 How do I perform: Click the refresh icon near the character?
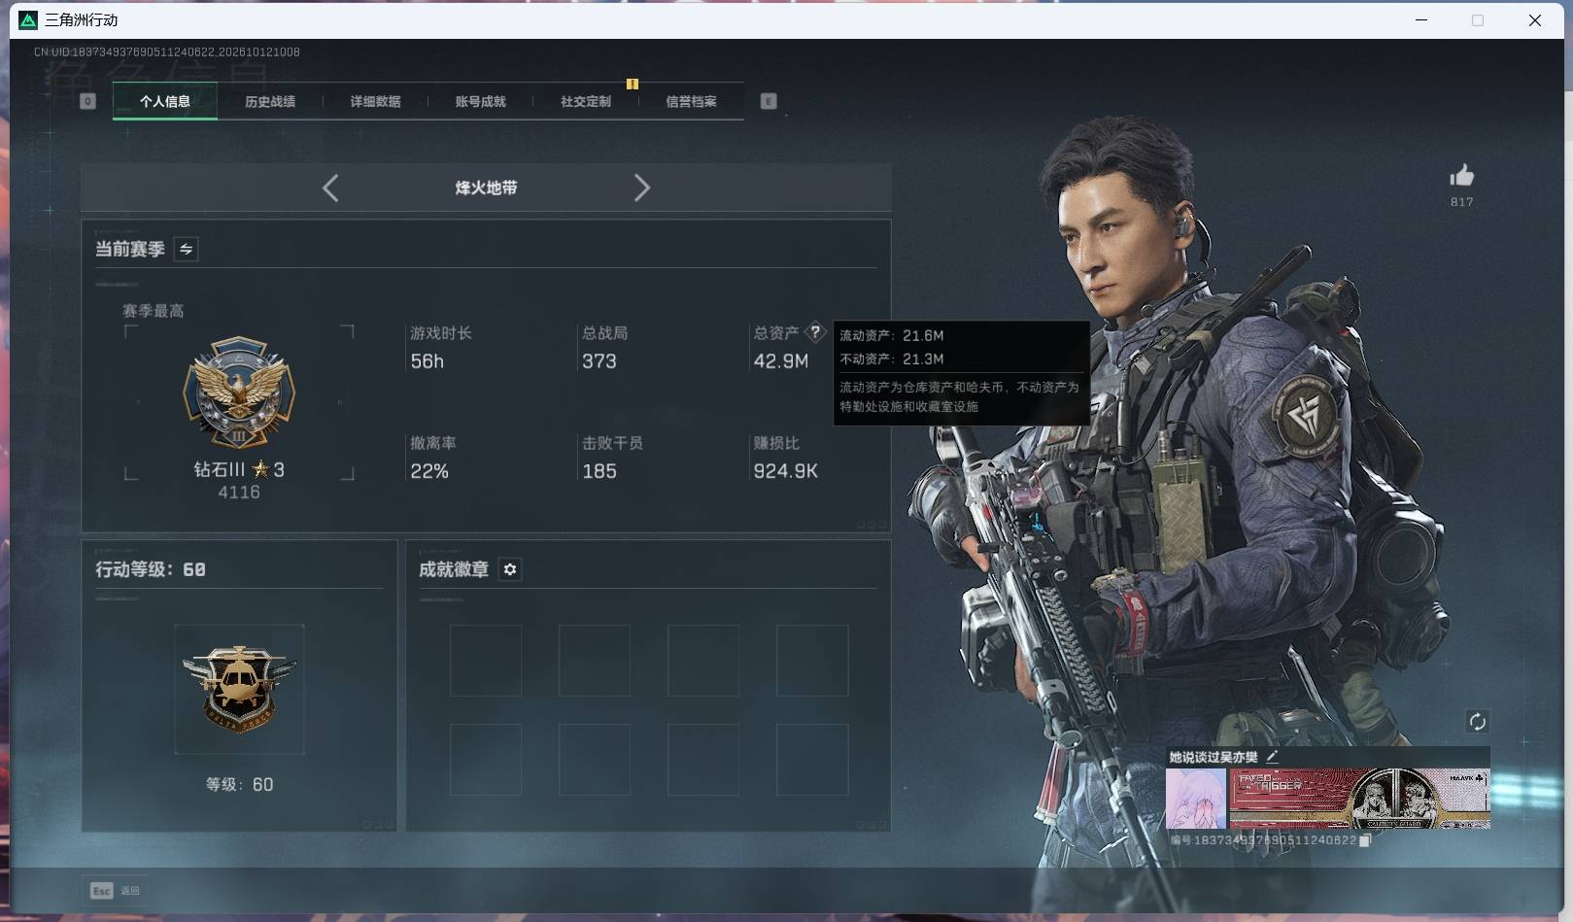pyautogui.click(x=1477, y=721)
